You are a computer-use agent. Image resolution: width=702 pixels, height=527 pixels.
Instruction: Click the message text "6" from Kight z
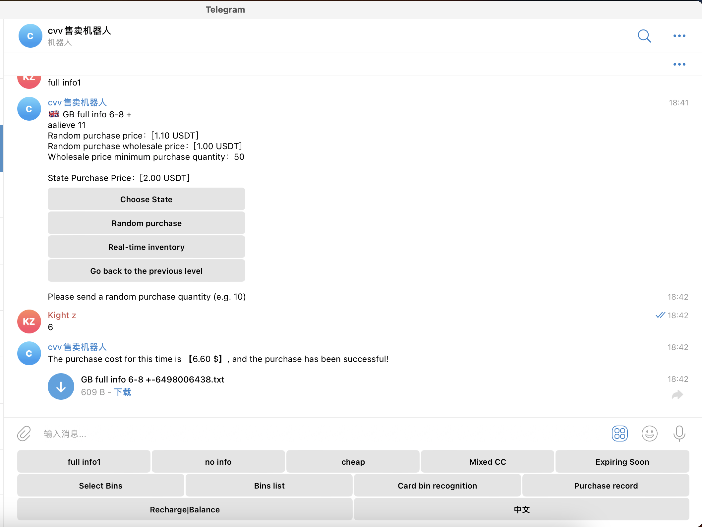50,327
